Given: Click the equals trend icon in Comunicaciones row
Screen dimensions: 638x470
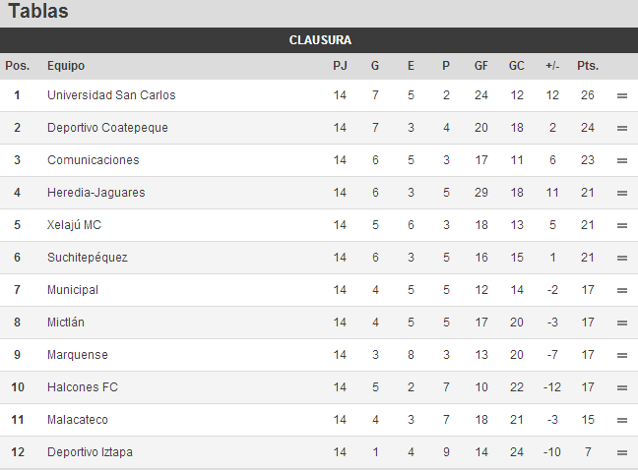Looking at the screenshot, I should tap(621, 160).
